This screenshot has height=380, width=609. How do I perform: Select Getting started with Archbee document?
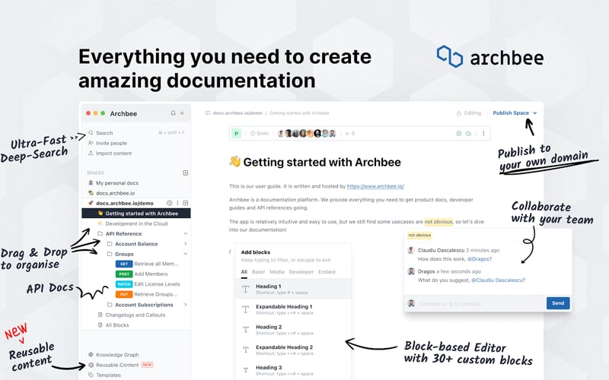(x=136, y=214)
